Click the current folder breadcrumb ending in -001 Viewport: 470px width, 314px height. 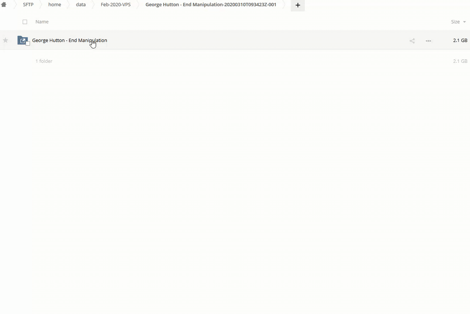pyautogui.click(x=211, y=5)
